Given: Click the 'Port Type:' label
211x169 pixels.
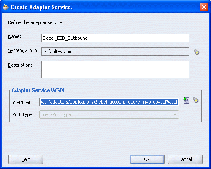Looking at the screenshot, I should (23, 114).
